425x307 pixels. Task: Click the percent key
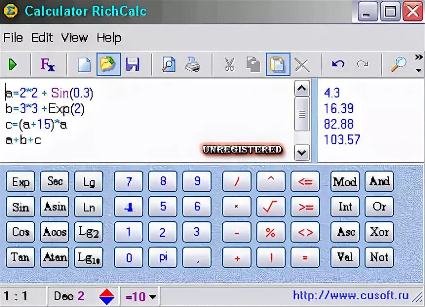click(x=271, y=232)
